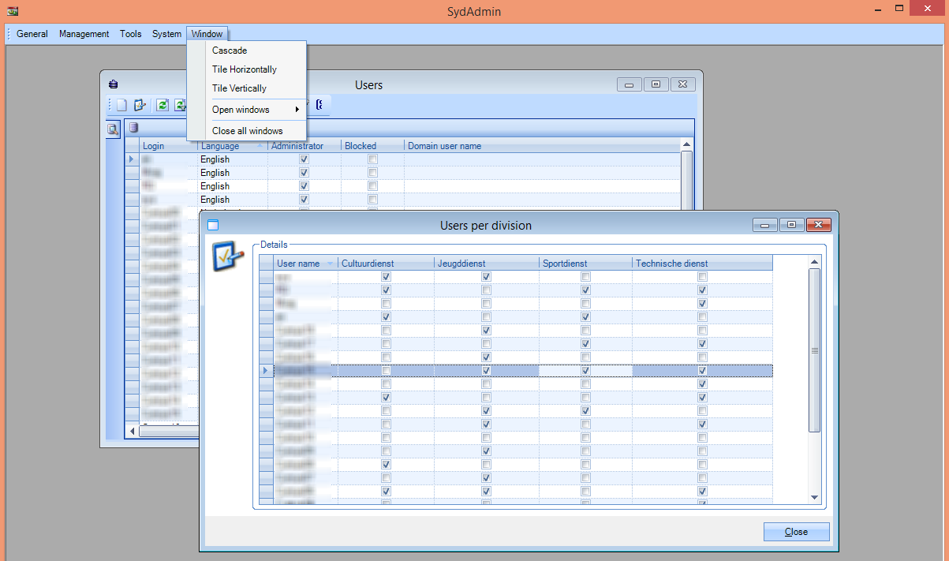Click the edit user icon in Users toolbar
Screen dimensions: 949x561
(140, 105)
